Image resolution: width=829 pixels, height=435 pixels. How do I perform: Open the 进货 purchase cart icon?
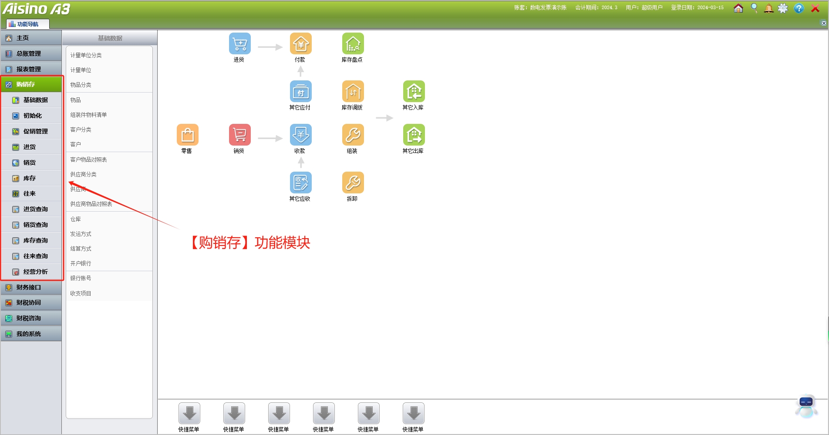click(239, 44)
